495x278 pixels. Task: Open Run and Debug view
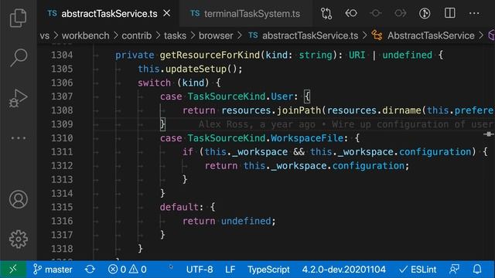coord(18,98)
